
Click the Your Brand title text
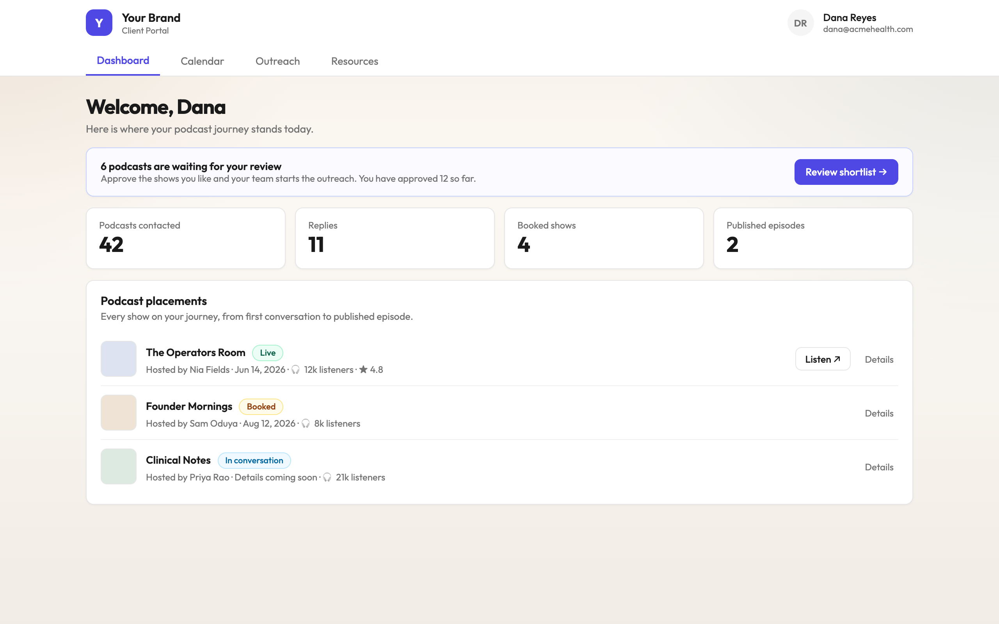tap(151, 18)
